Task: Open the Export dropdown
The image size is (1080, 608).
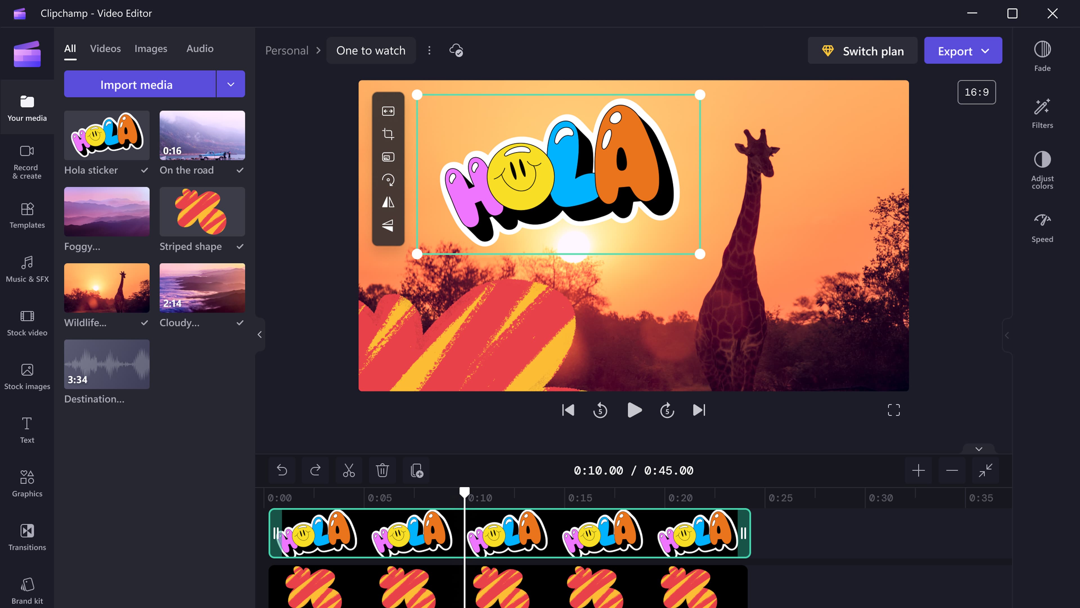Action: click(963, 51)
